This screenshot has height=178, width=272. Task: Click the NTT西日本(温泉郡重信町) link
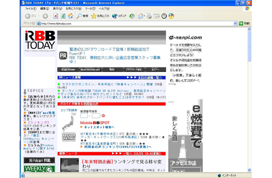point(98,144)
